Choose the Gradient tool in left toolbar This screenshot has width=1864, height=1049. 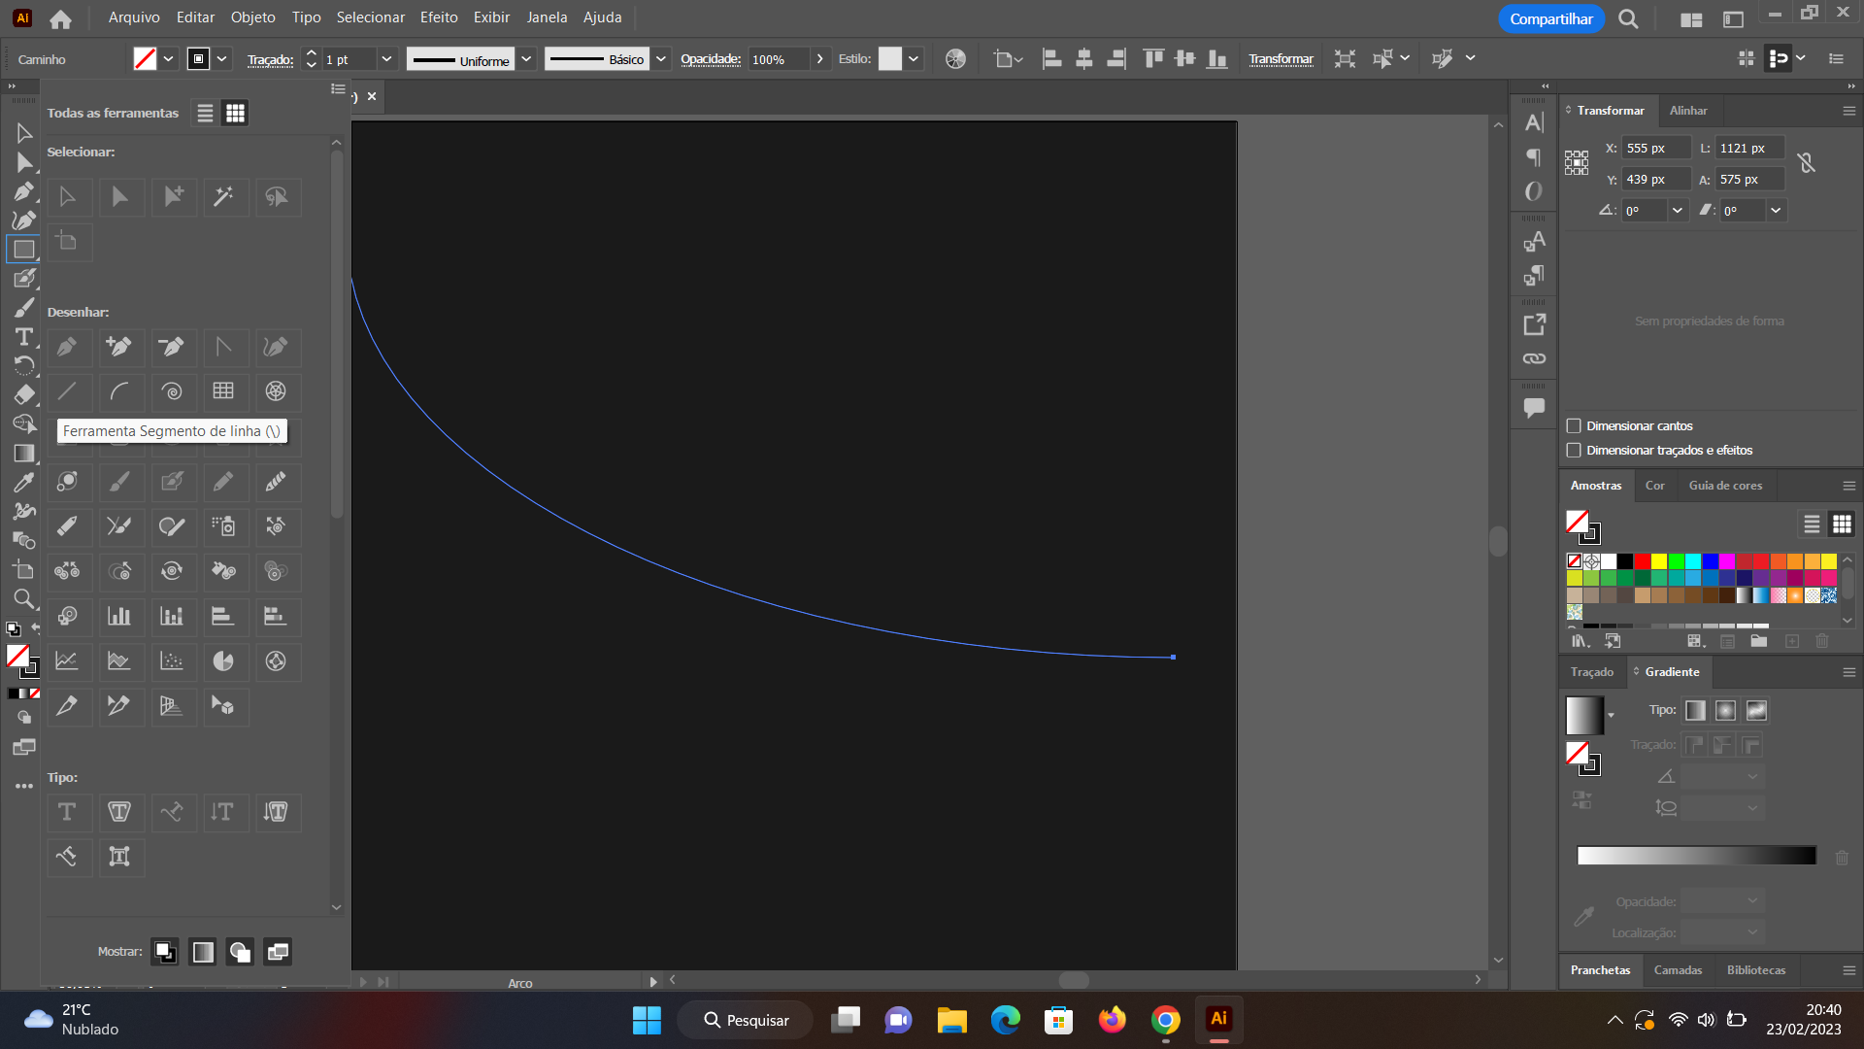tap(24, 454)
